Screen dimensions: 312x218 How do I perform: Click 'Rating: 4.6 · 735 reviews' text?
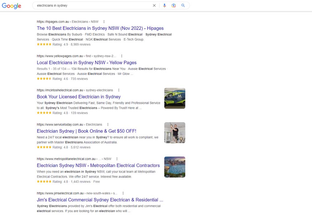click(x=70, y=79)
